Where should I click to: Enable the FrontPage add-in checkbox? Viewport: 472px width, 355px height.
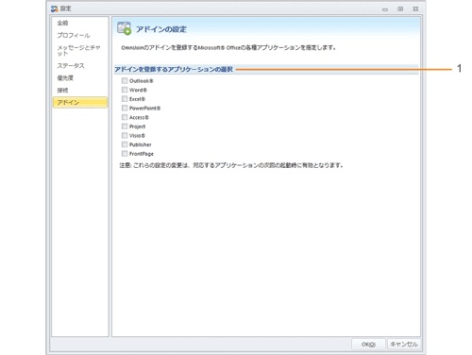click(x=125, y=154)
